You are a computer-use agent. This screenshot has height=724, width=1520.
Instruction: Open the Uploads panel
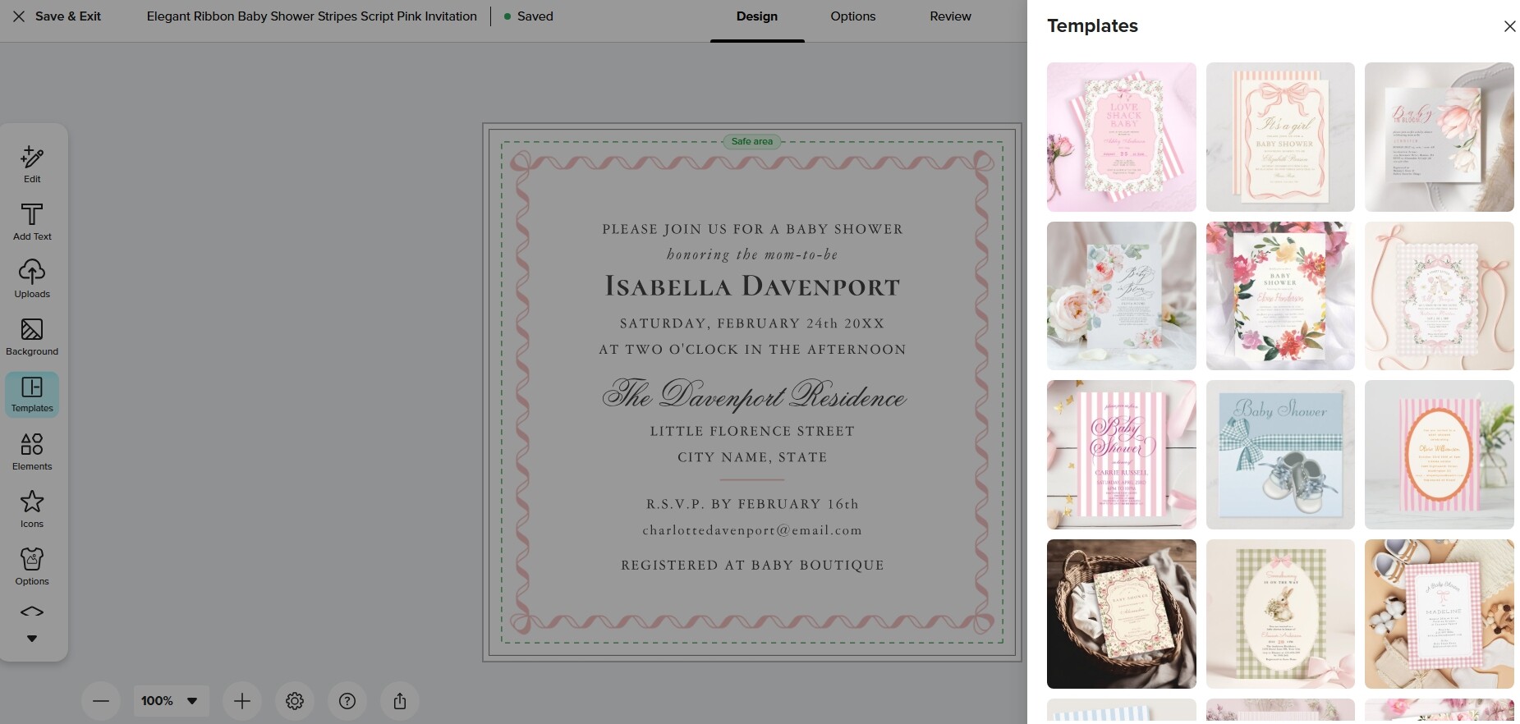pyautogui.click(x=32, y=279)
